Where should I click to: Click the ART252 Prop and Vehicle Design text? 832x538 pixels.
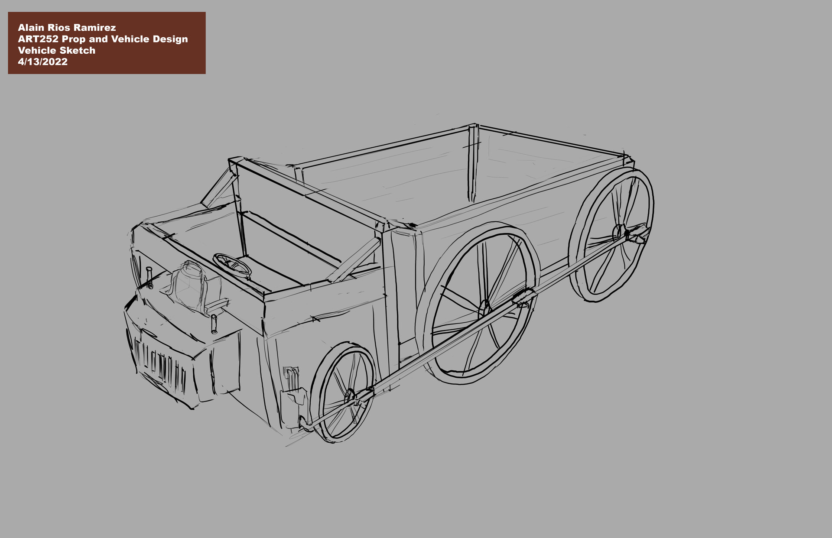102,39
